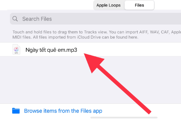Tap the right end of the search bar
Viewport: 181px width, 121px height.
172,19
